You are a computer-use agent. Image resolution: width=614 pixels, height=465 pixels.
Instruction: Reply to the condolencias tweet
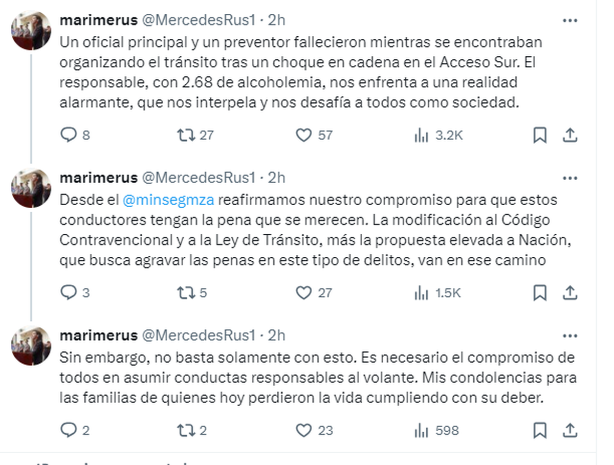[69, 431]
